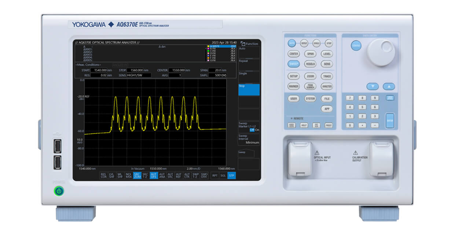Click the RESOLN function key
The height and width of the screenshot is (235, 455).
pyautogui.click(x=310, y=64)
